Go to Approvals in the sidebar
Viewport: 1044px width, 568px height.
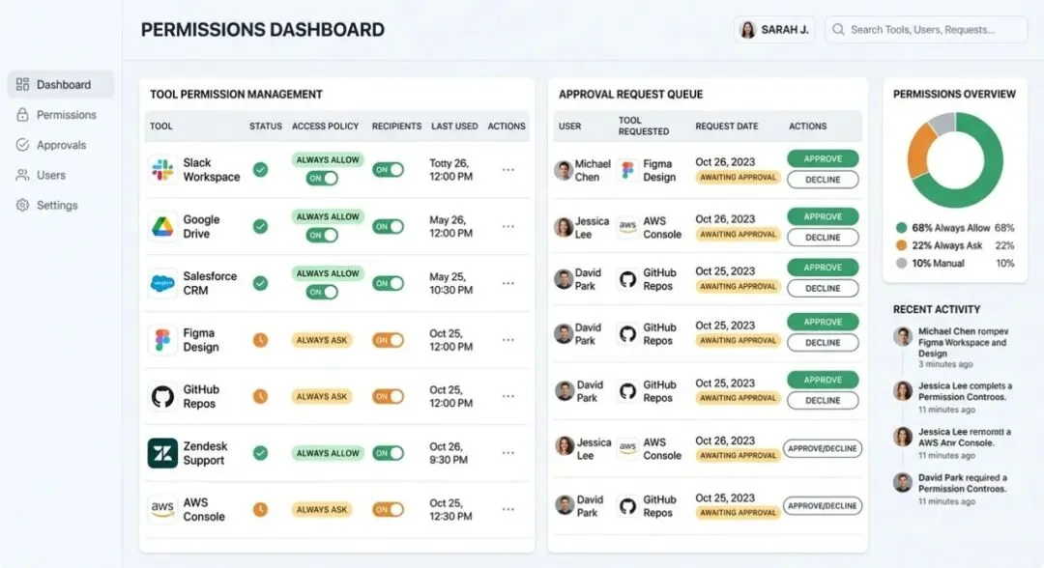[61, 145]
